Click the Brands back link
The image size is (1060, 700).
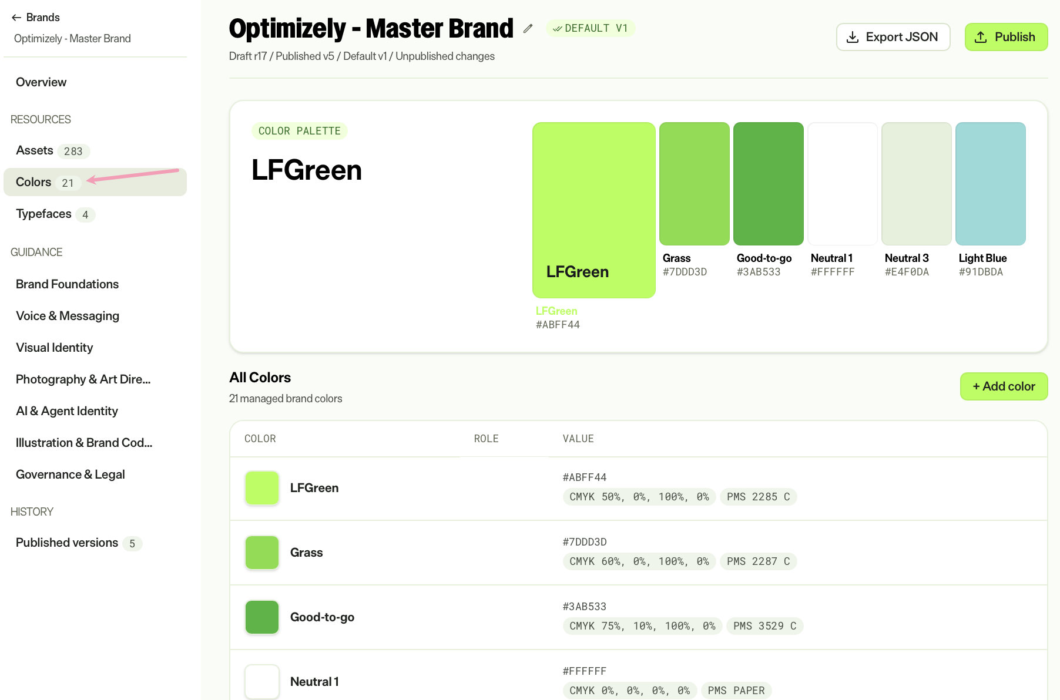[x=36, y=18]
